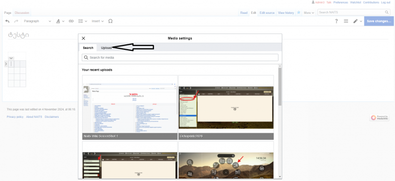Screen dimensions: 395x181
Task: Select the bottom-left dark sidebar screenshot thumbnail
Action: pos(130,160)
